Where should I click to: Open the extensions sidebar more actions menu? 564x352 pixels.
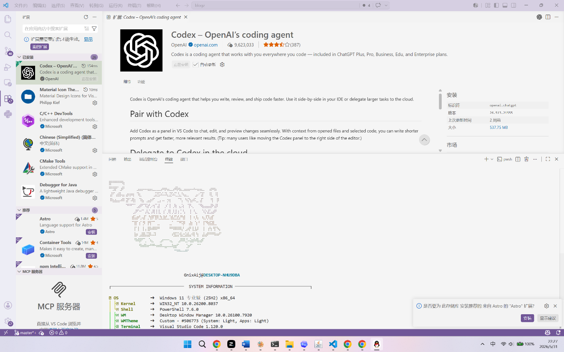[94, 17]
